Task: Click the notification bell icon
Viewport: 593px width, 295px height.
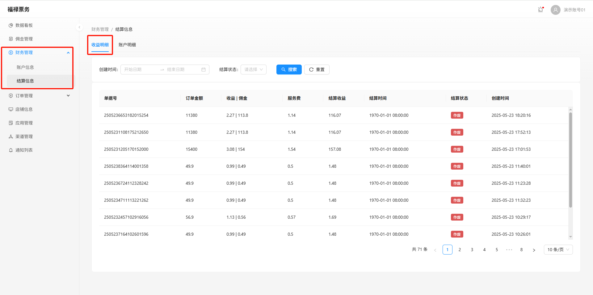Action: tap(540, 10)
